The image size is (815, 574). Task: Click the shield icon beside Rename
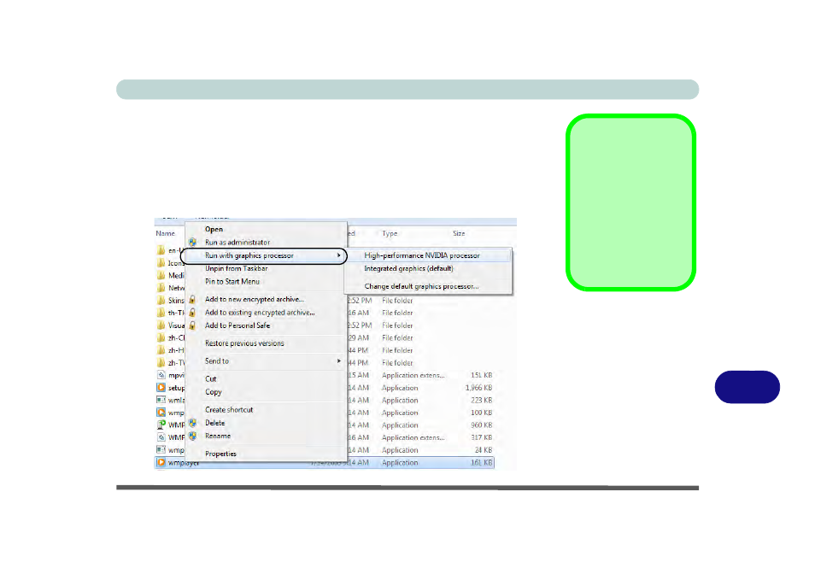192,436
